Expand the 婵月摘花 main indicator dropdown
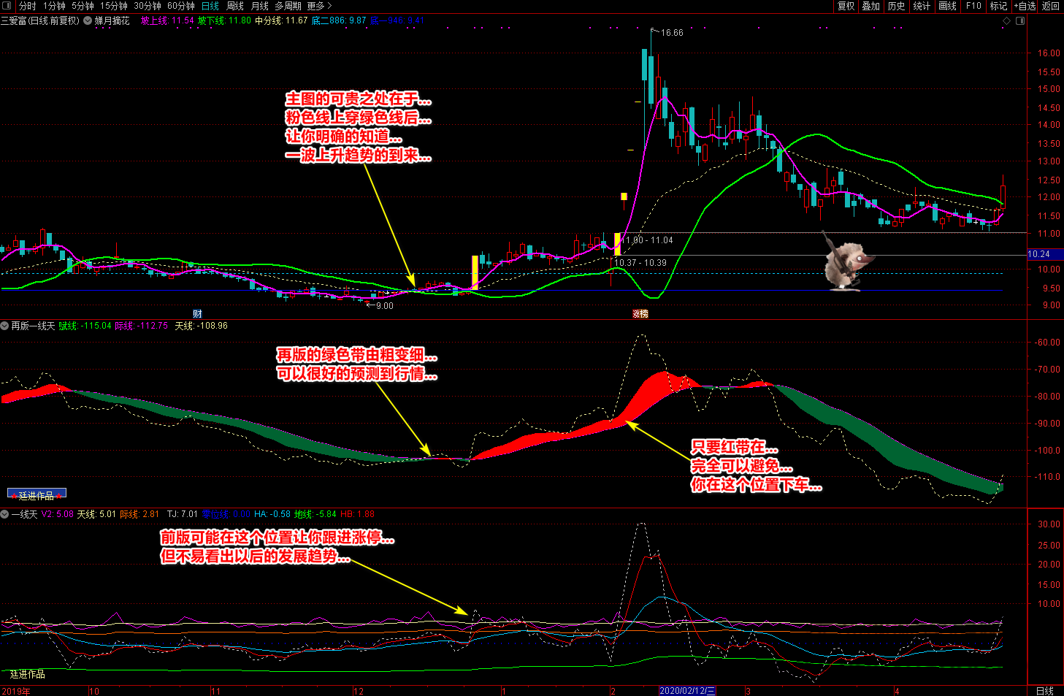The width and height of the screenshot is (1064, 696). point(88,20)
